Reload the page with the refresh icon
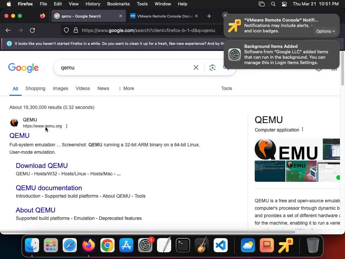This screenshot has width=345, height=259. (x=32, y=30)
